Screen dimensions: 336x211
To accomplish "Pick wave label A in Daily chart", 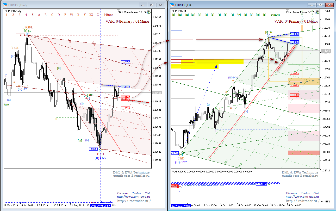I will (x=39, y=15).
